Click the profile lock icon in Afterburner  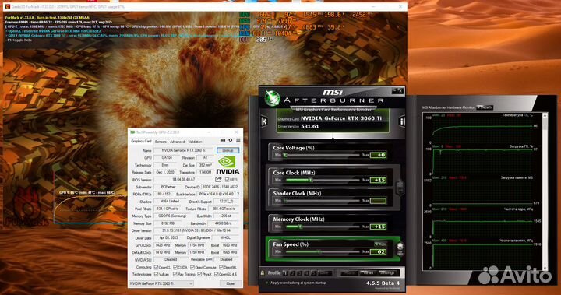click(x=263, y=273)
